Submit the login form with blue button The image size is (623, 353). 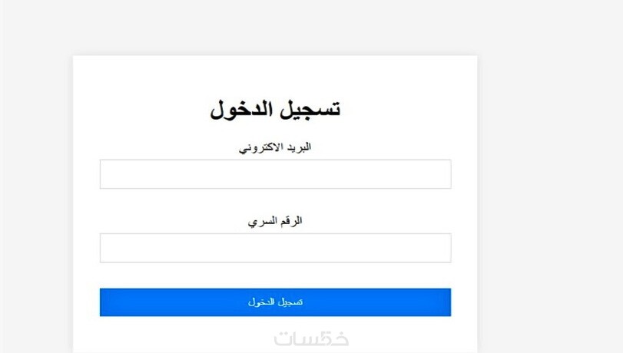(x=275, y=302)
